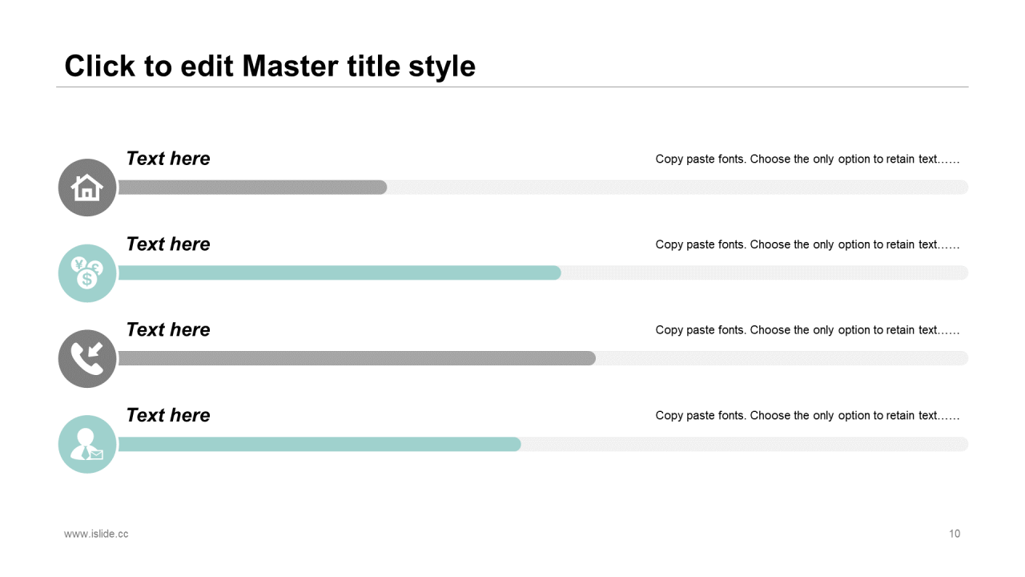Click the first 'Text here' heading
Screen dimensions: 1025x577
[168, 159]
